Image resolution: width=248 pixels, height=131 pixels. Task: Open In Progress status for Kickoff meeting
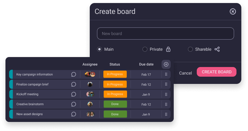pos(115,94)
